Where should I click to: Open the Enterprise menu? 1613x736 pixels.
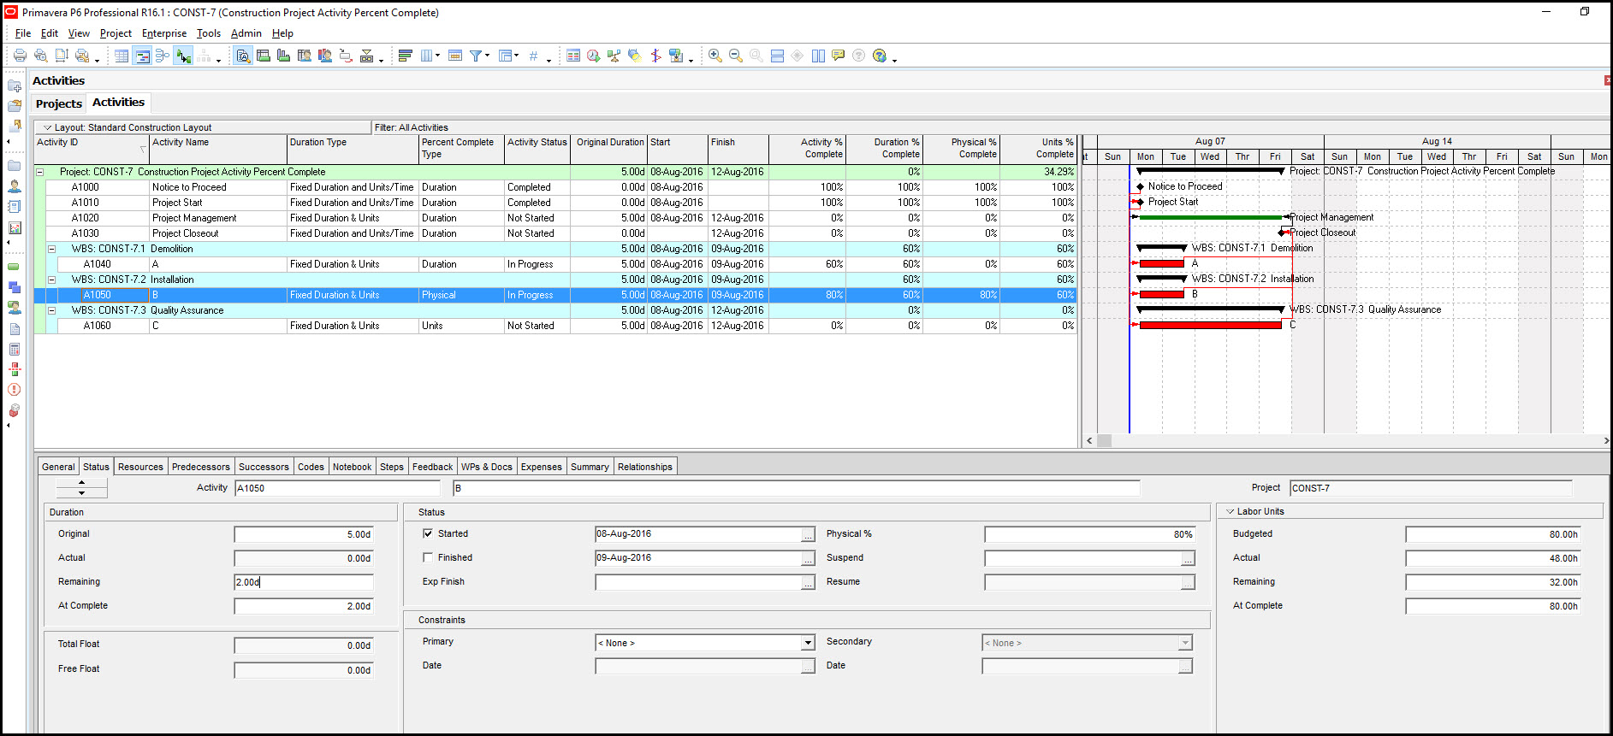164,33
